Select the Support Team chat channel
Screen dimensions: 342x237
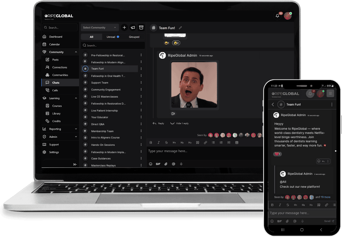100,83
